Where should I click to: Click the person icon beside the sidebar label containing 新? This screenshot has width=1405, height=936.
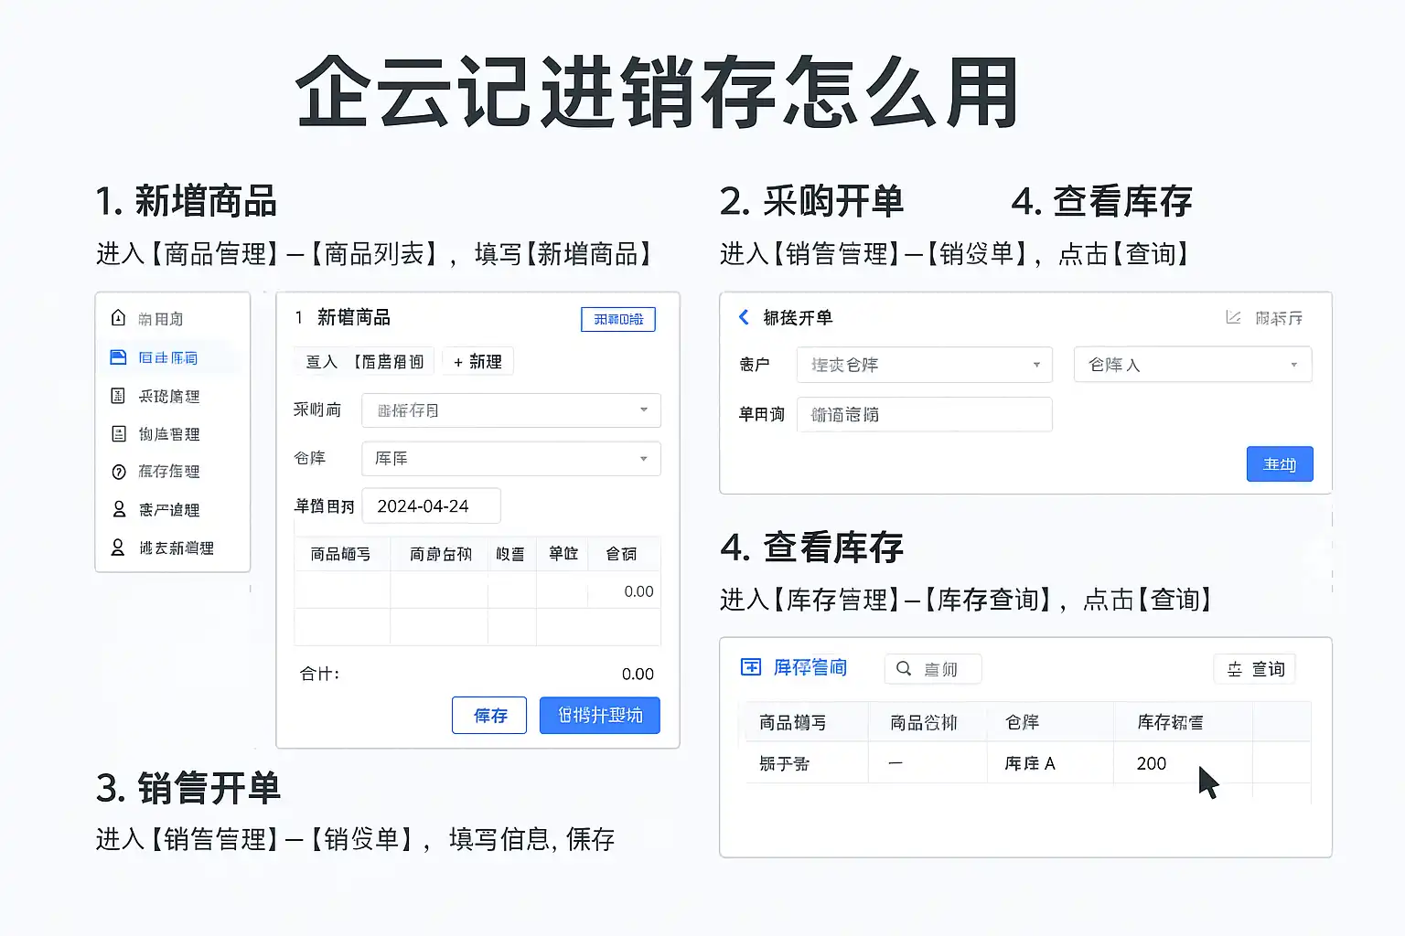tap(118, 548)
